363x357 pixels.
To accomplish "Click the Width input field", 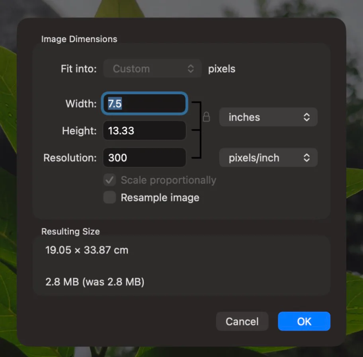I will click(144, 103).
